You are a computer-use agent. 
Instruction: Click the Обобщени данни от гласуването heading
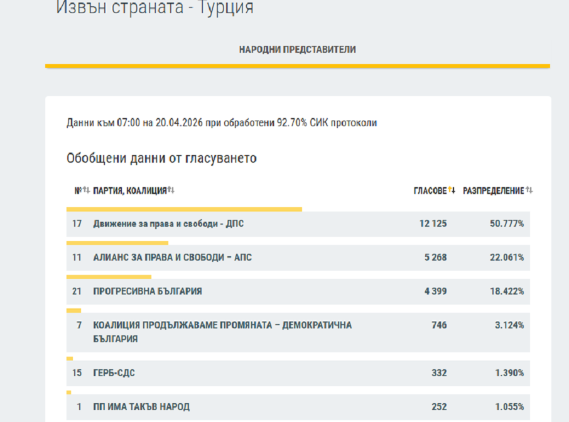161,158
